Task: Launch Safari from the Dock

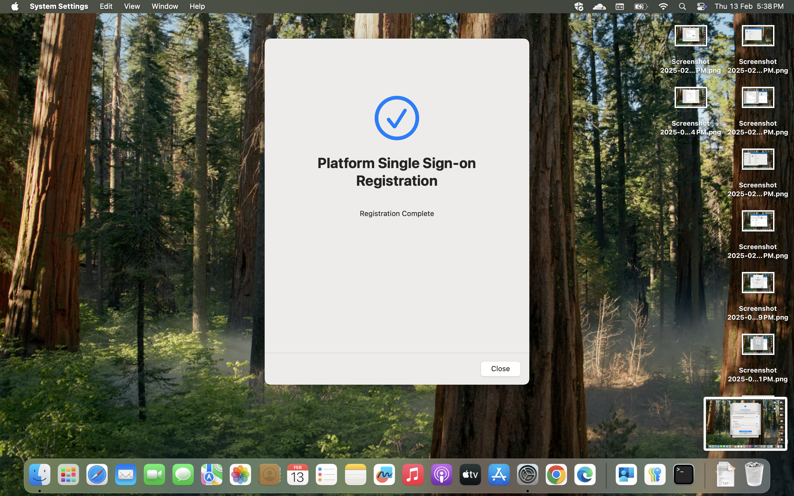Action: pos(97,474)
